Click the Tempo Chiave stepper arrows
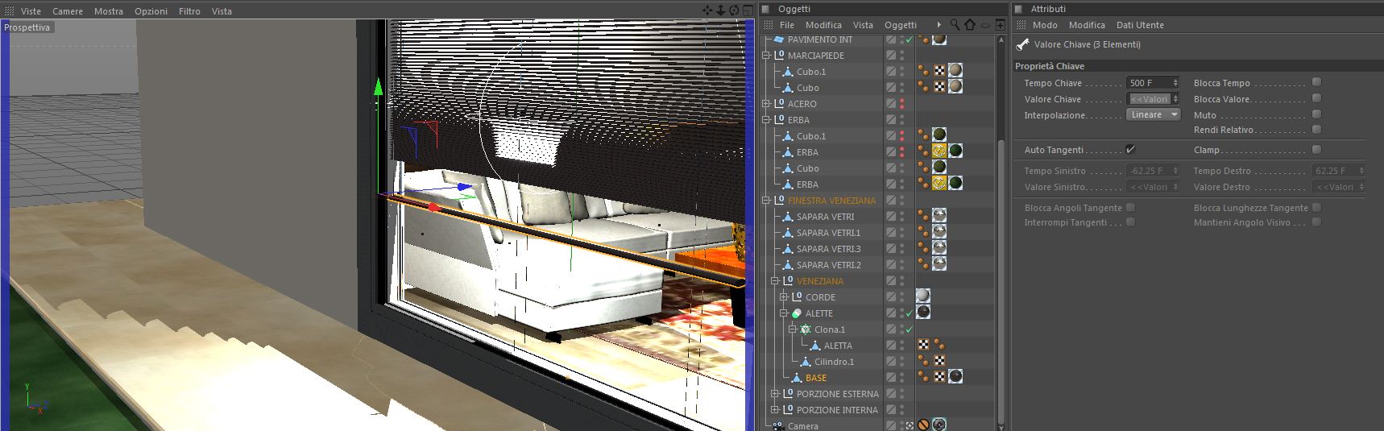The image size is (1384, 431). tap(1176, 82)
